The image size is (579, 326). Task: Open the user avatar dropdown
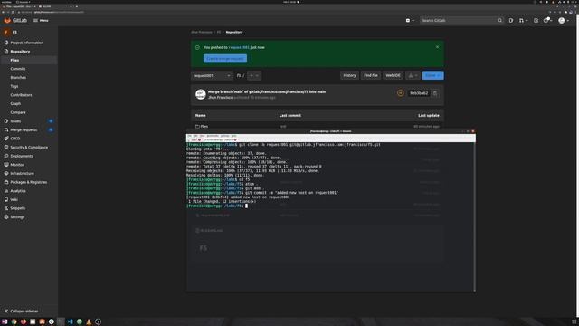(x=563, y=20)
